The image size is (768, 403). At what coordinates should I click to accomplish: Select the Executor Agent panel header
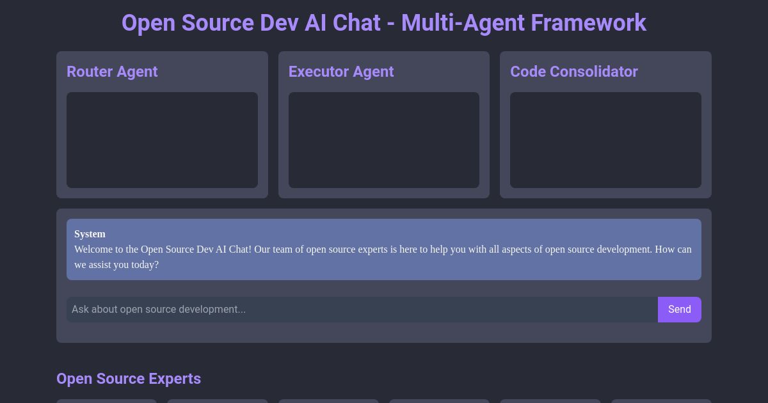(x=341, y=72)
